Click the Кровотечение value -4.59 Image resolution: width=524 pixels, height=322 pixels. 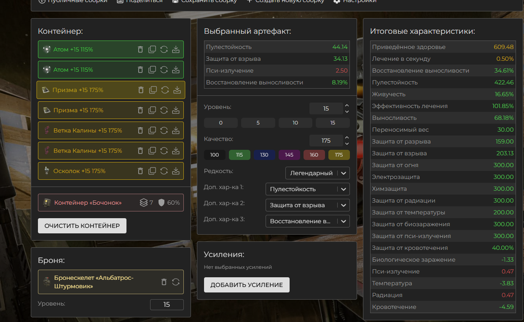pyautogui.click(x=506, y=307)
